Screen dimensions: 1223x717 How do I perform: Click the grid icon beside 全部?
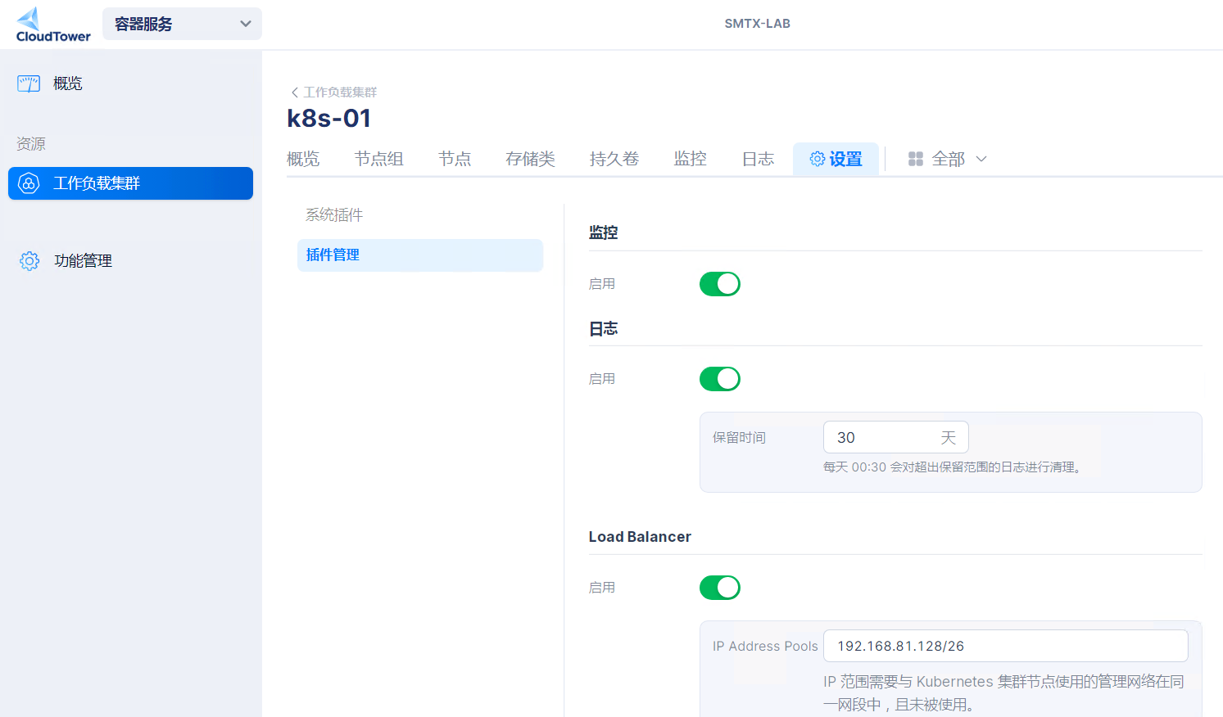[916, 159]
